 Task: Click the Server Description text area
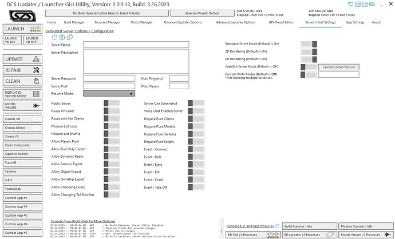coord(136,61)
